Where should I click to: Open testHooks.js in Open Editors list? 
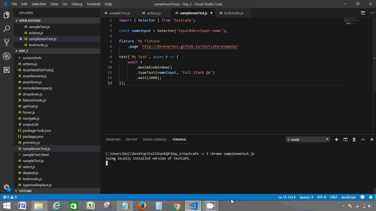38,45
